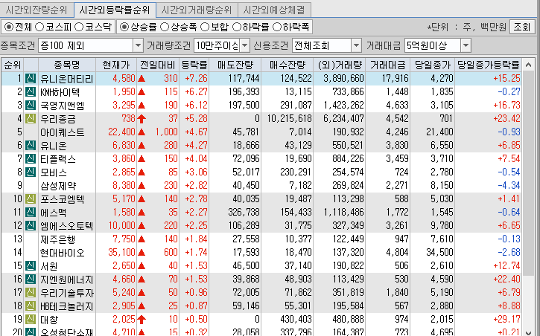Click the olive 신 badge beside 우리종금

click(31, 119)
